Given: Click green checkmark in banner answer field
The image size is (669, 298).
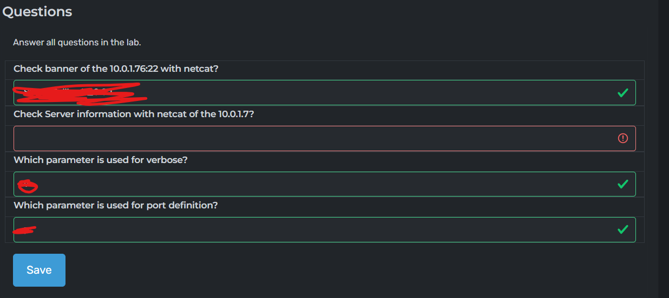Looking at the screenshot, I should (622, 93).
